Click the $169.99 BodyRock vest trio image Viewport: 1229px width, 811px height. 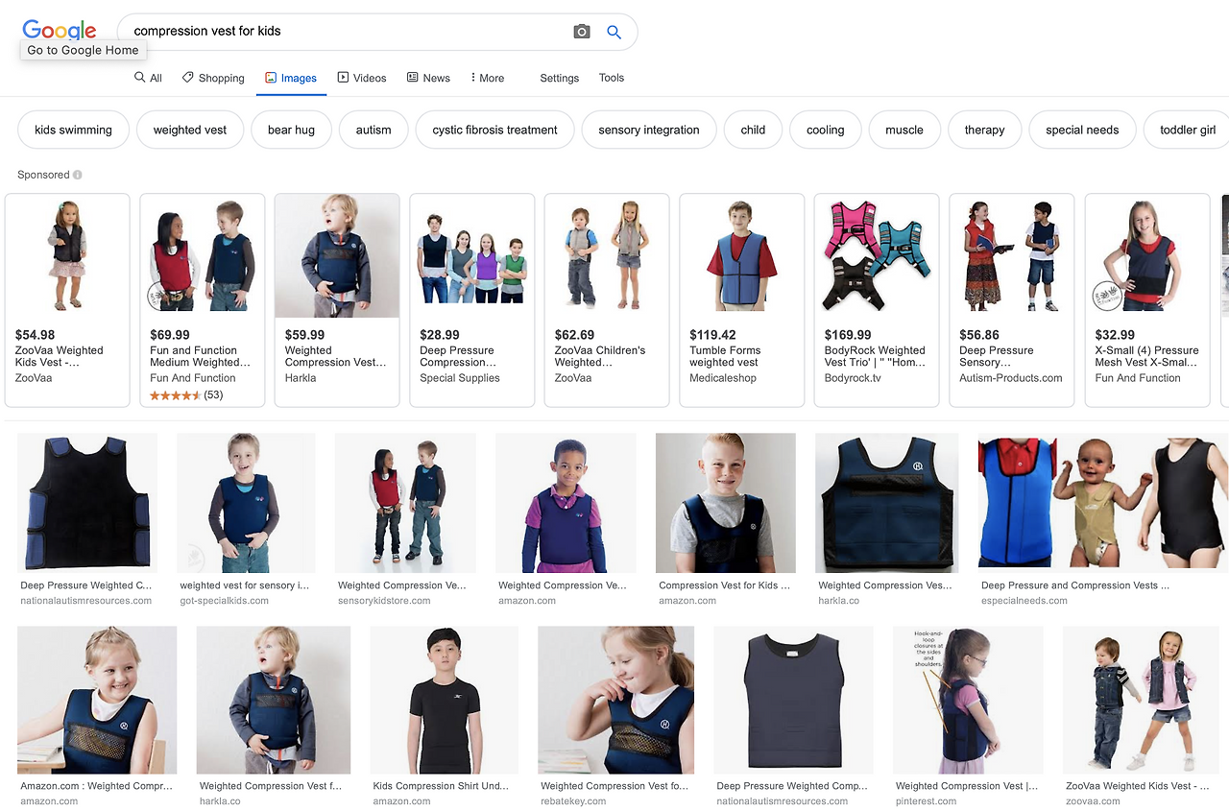pos(877,255)
